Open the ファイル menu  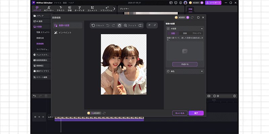[x=57, y=3]
